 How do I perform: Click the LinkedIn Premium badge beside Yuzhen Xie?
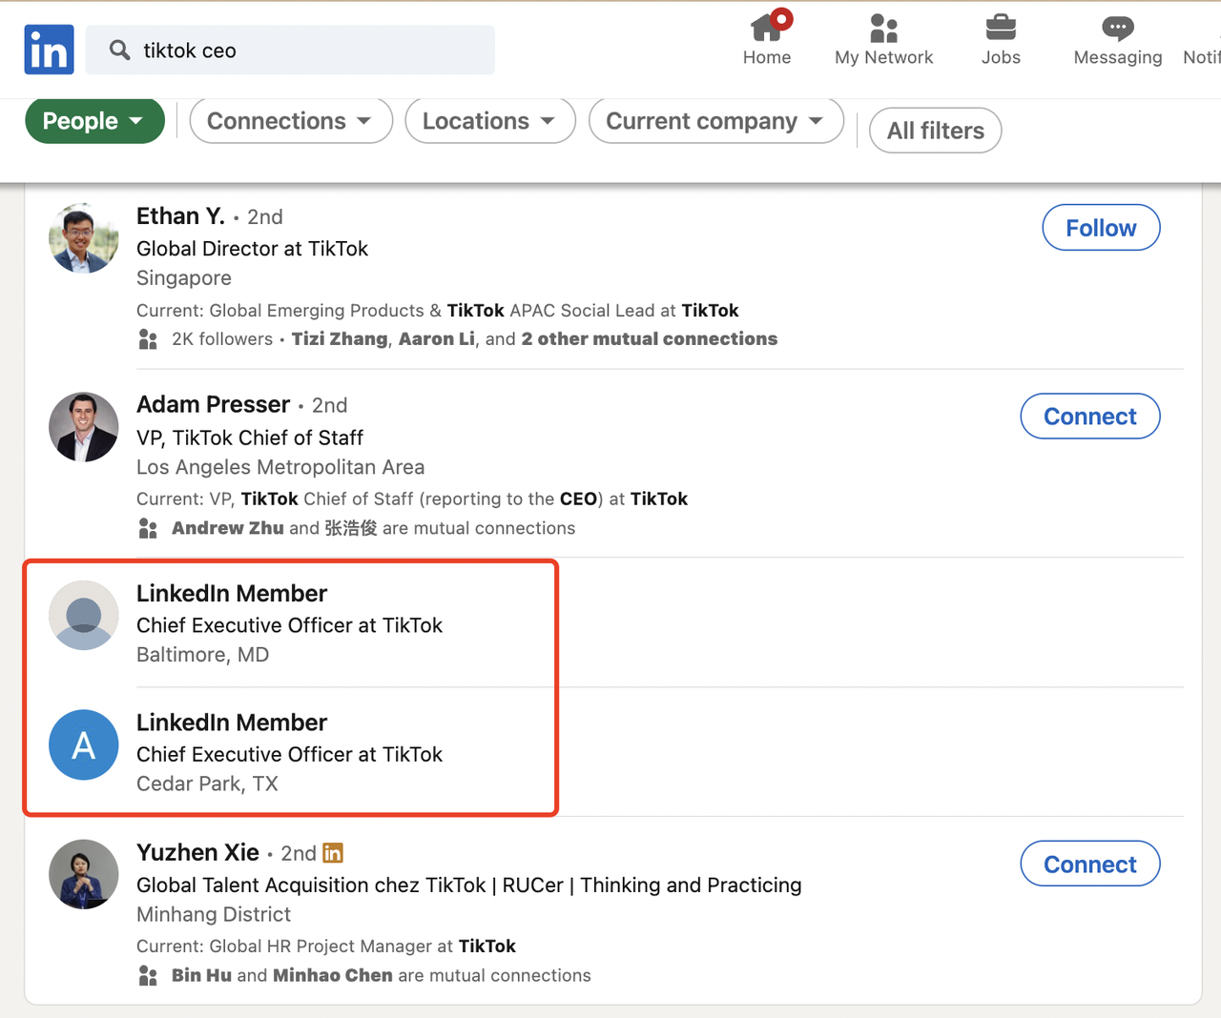[333, 853]
